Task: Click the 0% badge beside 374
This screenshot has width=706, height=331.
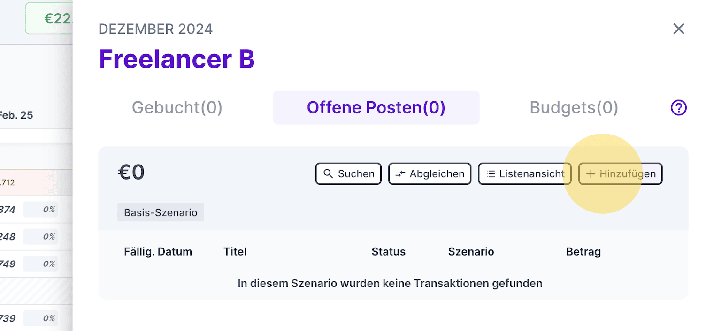Action: [x=41, y=210]
